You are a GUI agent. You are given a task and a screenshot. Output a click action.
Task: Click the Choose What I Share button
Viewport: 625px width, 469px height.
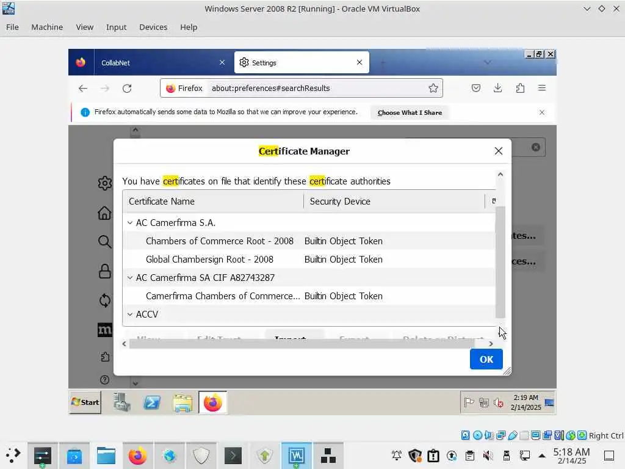coord(410,112)
